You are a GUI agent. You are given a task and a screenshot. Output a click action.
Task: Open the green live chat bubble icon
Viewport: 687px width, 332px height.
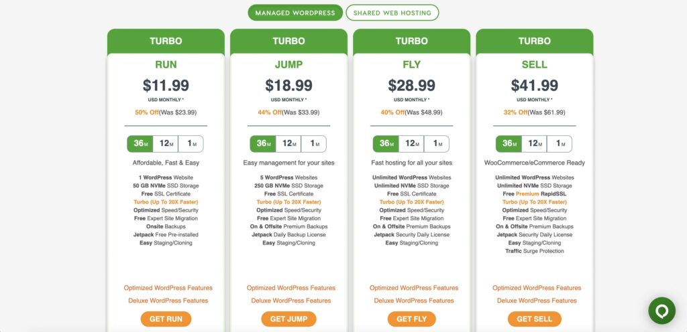[662, 311]
